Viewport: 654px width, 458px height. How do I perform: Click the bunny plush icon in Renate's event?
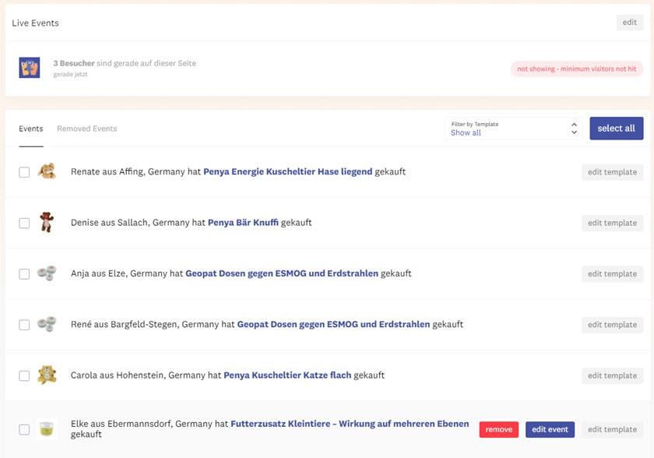[47, 171]
